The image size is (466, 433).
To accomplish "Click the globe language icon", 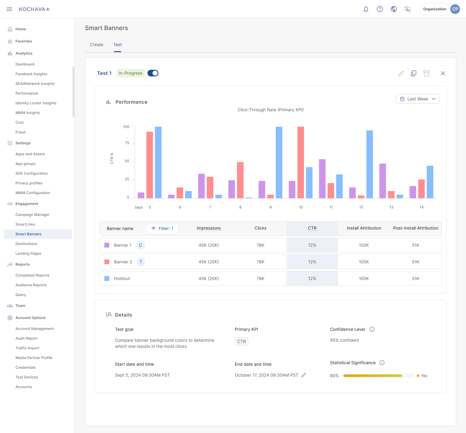I will coord(394,9).
